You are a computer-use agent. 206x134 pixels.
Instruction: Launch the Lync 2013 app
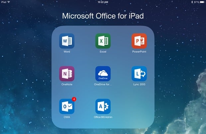pos(139,74)
